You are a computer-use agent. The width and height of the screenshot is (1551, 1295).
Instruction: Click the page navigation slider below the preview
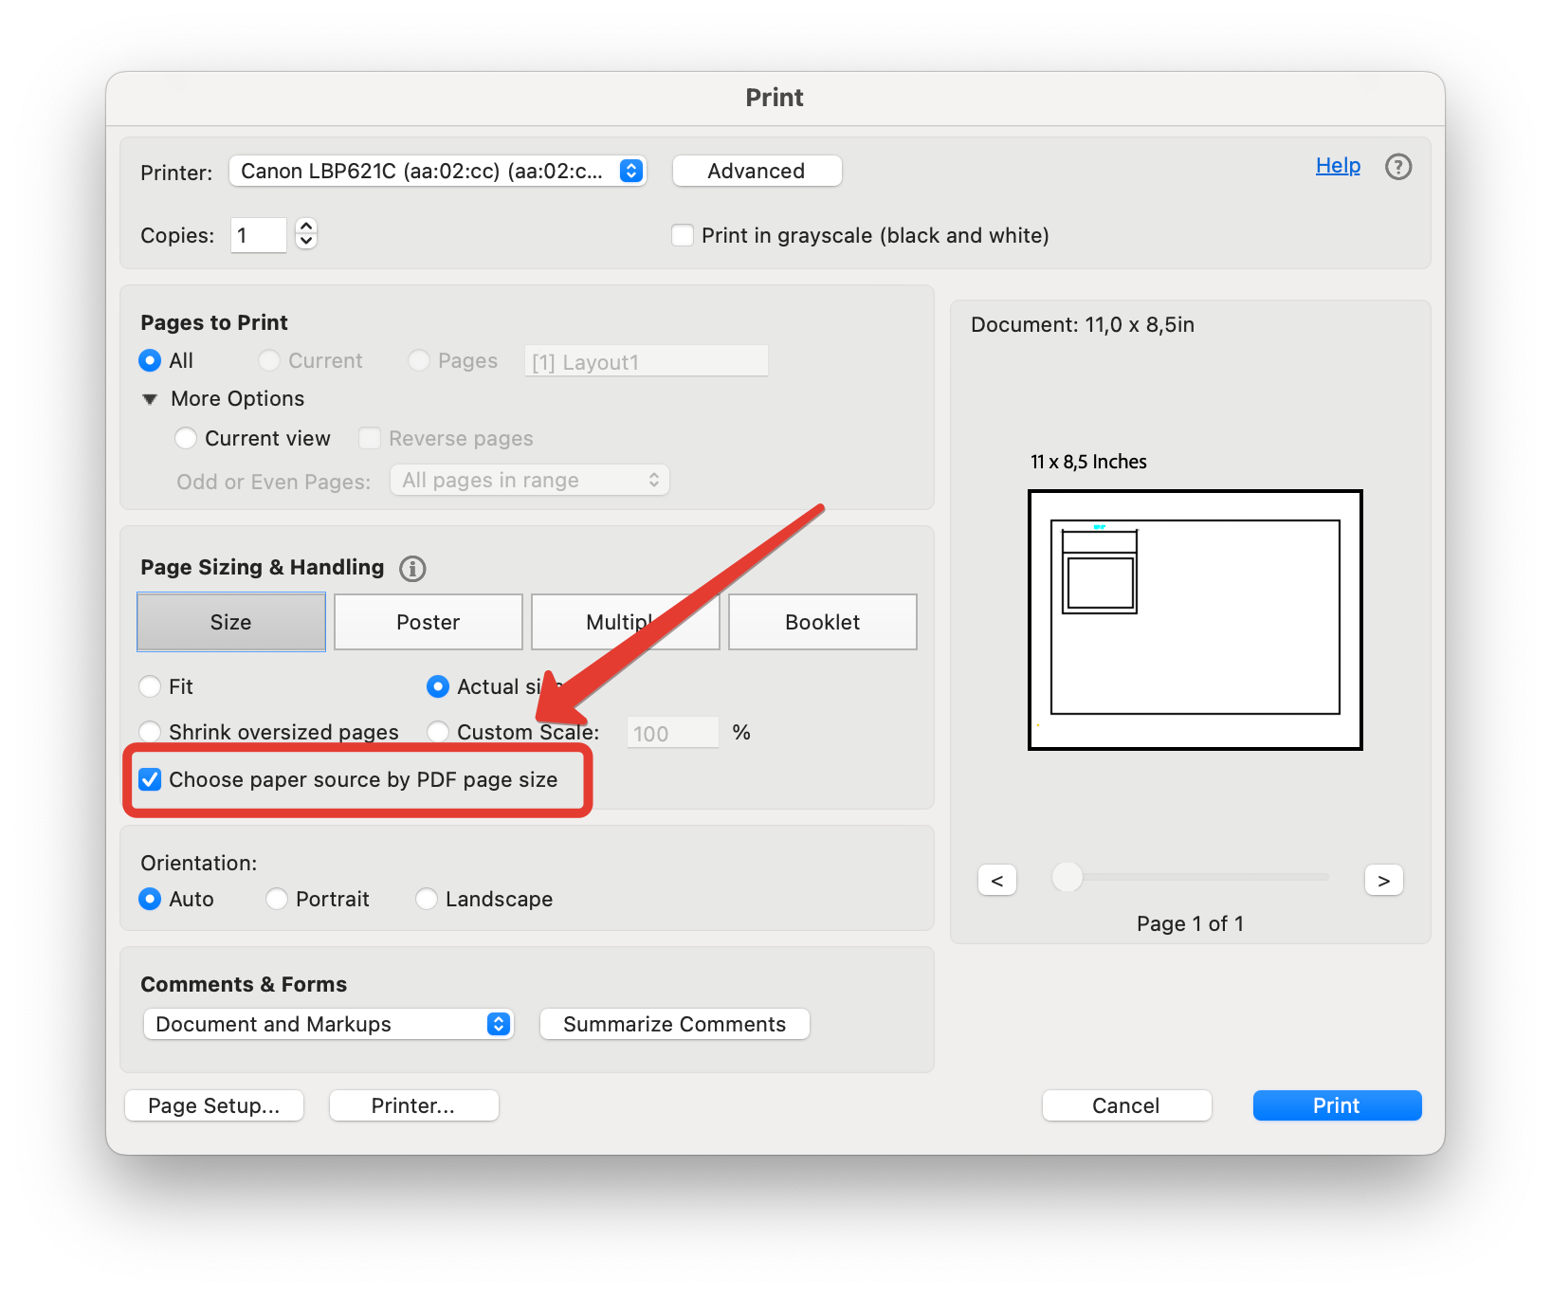[x=1066, y=878]
